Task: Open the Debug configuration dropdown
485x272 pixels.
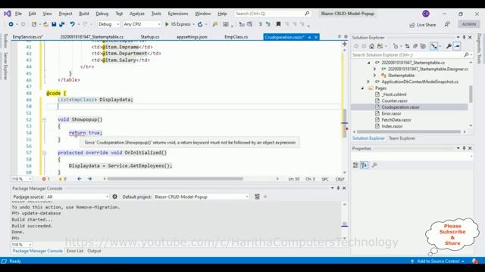Action: click(108, 24)
